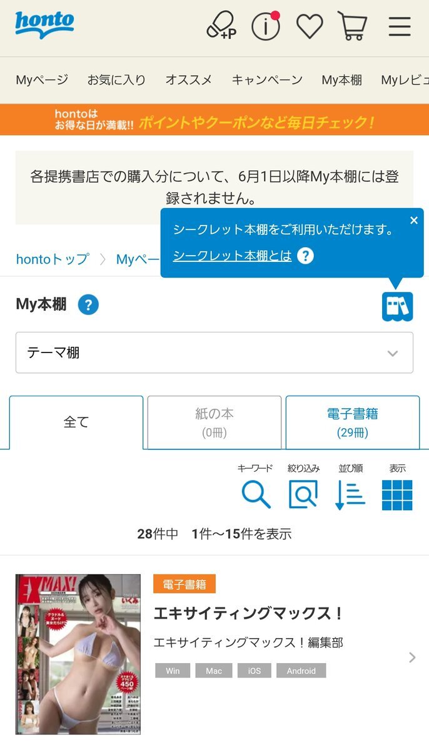Click the シークレット本棚とは link
This screenshot has width=429, height=750.
[232, 256]
